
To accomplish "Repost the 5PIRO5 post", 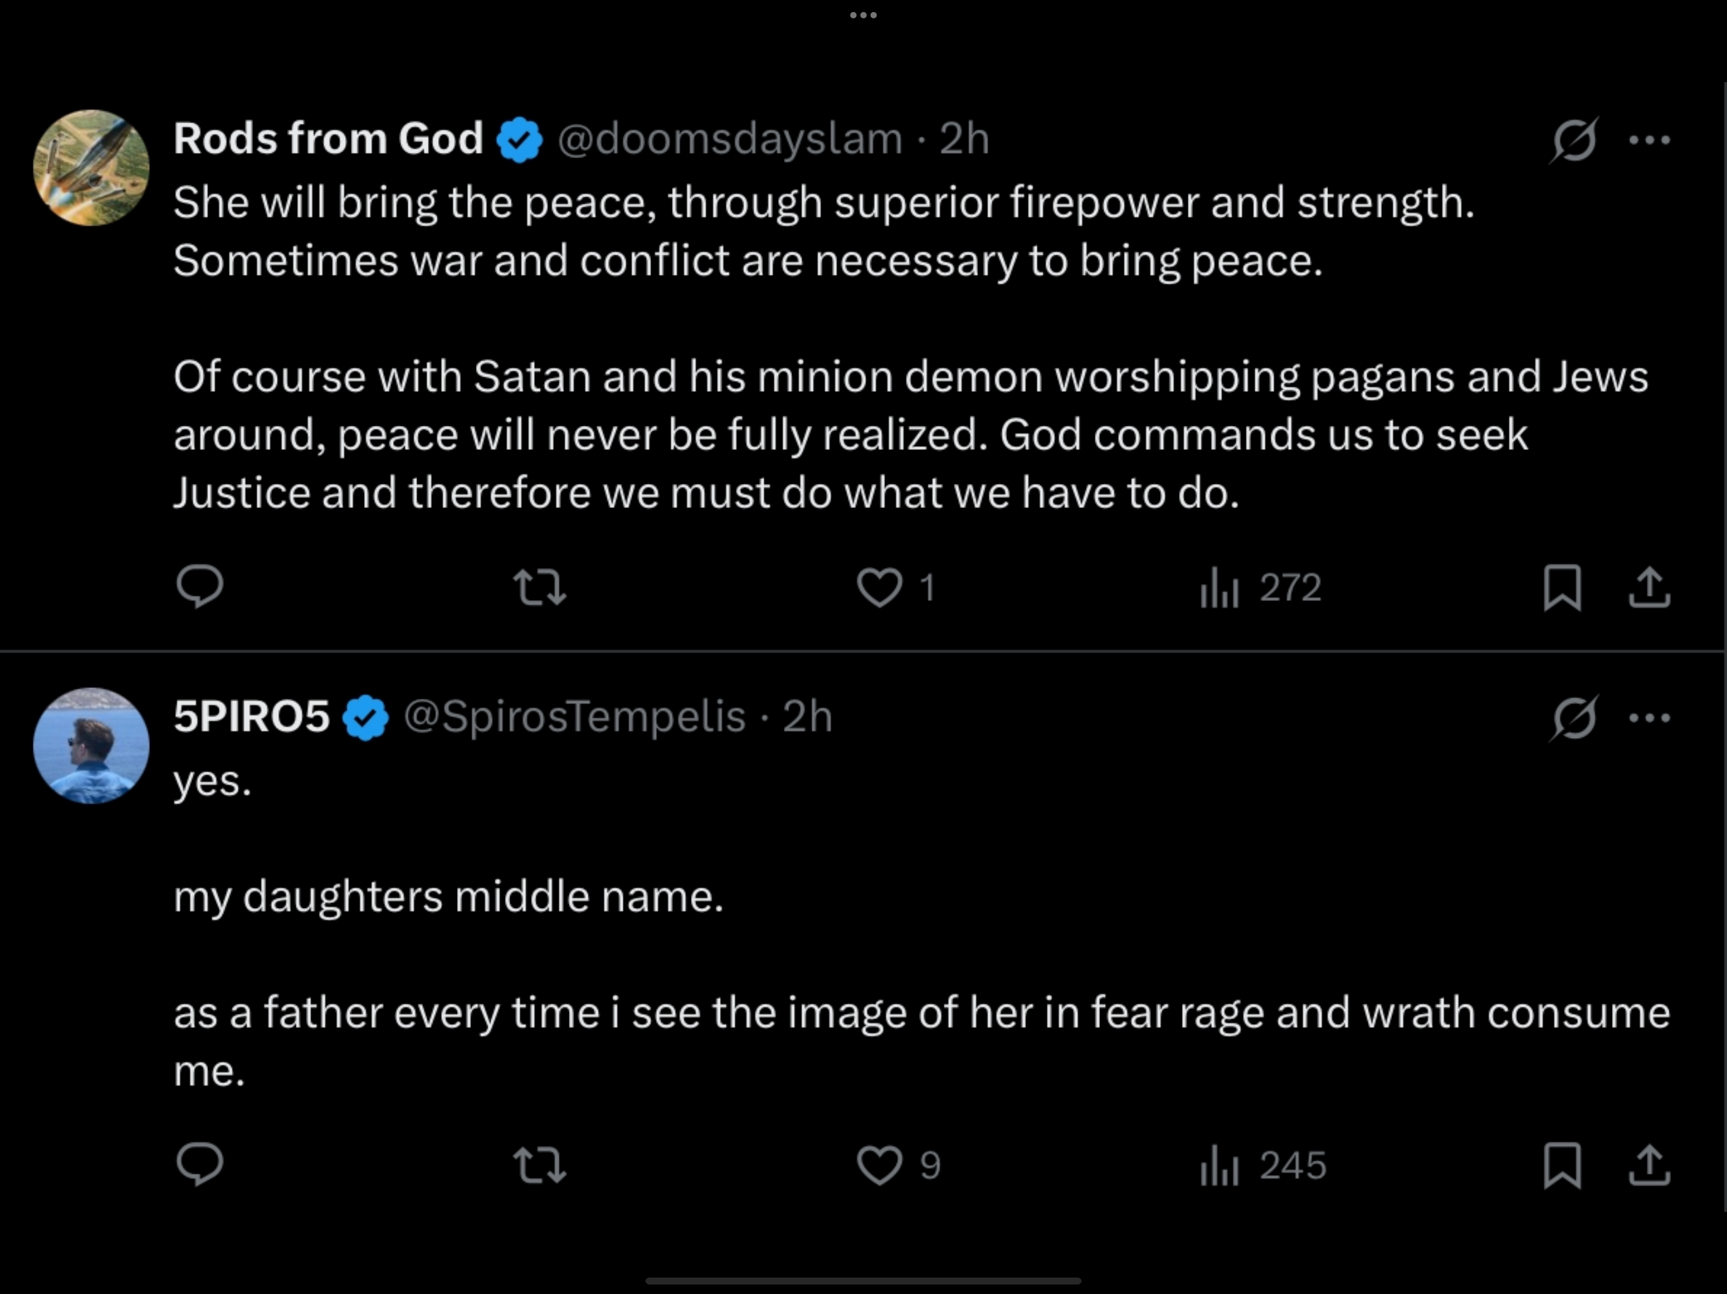I will (x=539, y=1165).
